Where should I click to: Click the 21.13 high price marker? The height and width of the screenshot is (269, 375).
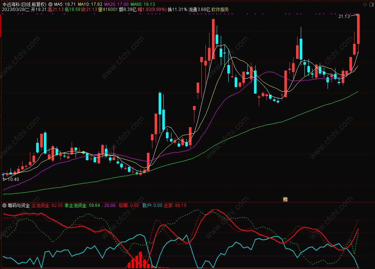click(x=344, y=16)
